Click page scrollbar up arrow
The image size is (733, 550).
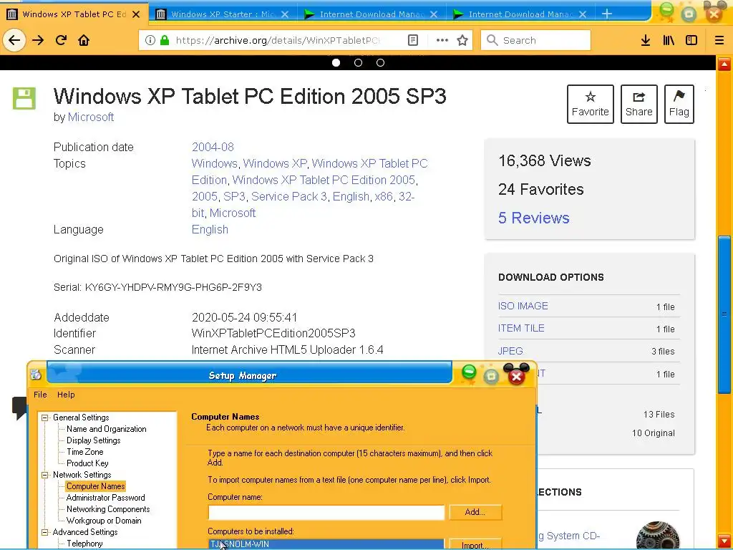pyautogui.click(x=724, y=64)
